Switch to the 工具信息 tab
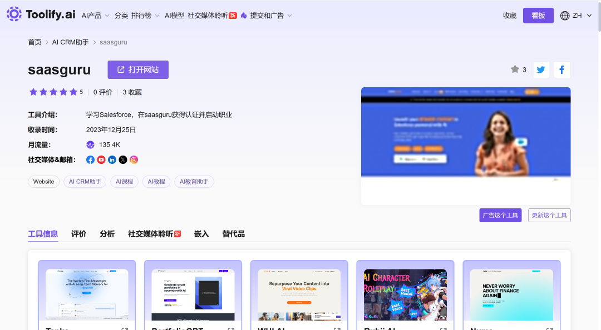Viewport: 601px width, 330px height. [43, 234]
